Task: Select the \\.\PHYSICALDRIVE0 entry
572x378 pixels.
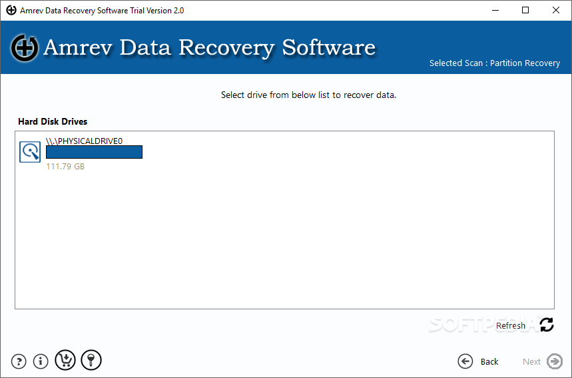Action: pyautogui.click(x=85, y=141)
